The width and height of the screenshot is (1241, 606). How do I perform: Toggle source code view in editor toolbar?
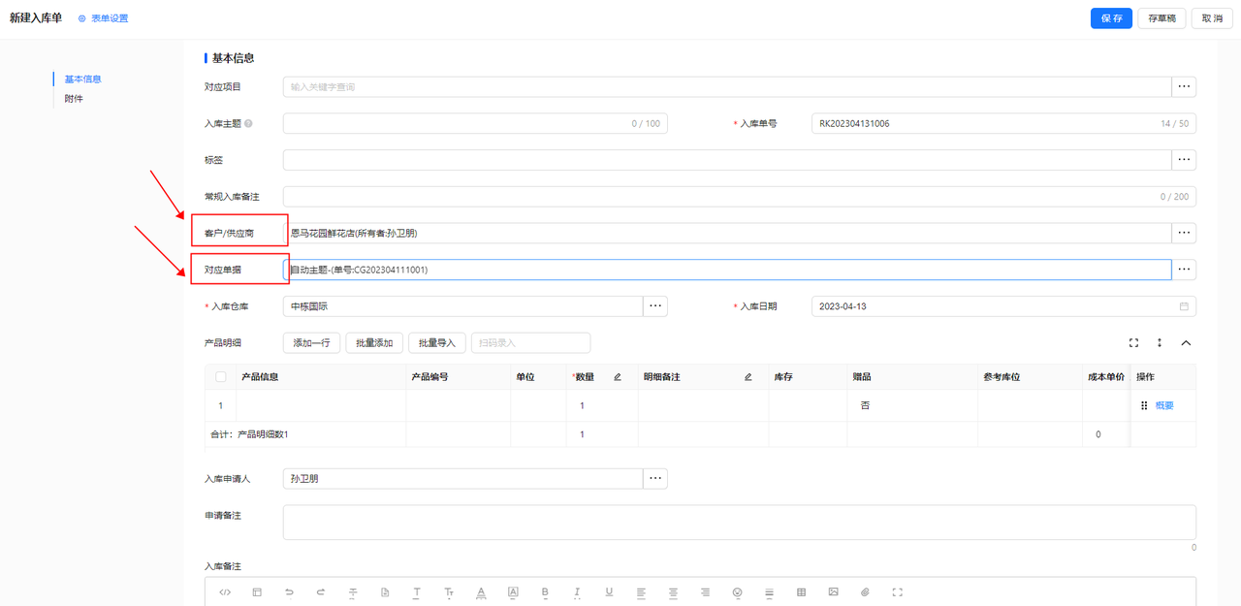[225, 591]
